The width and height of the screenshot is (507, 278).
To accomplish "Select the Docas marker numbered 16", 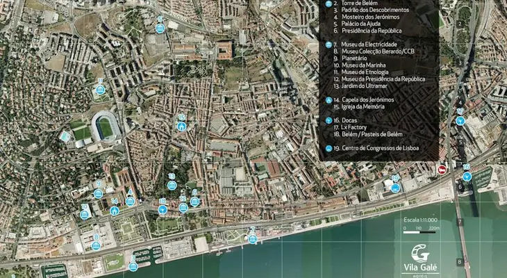I will point(467,176).
